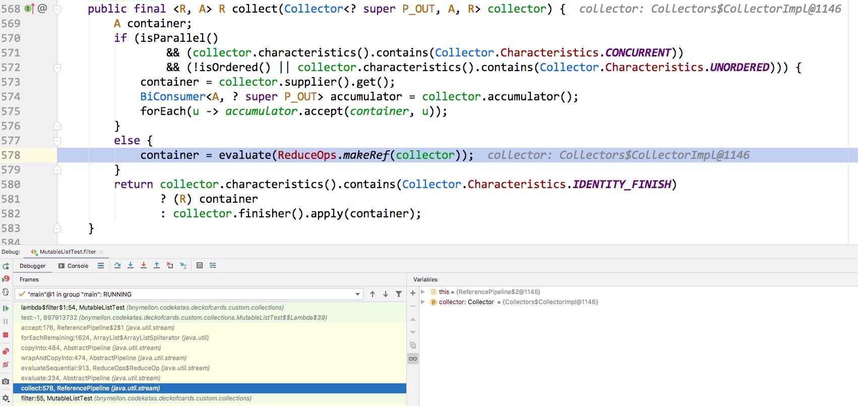This screenshot has width=858, height=406.
Task: Toggle the show watches glasses icon
Action: pos(413,359)
